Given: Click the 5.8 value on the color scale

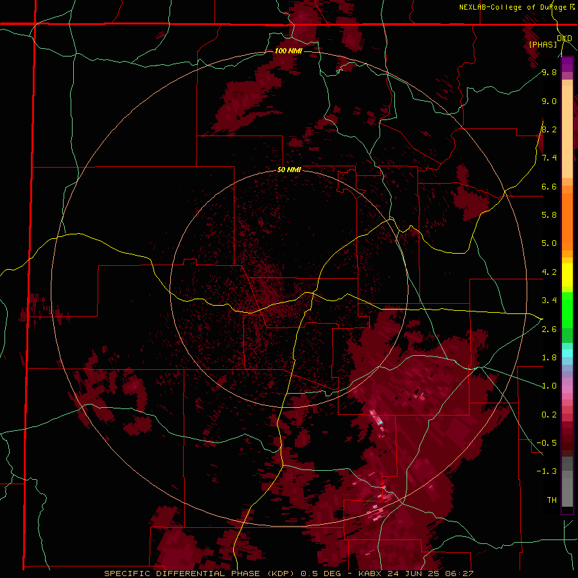Looking at the screenshot, I should [549, 215].
